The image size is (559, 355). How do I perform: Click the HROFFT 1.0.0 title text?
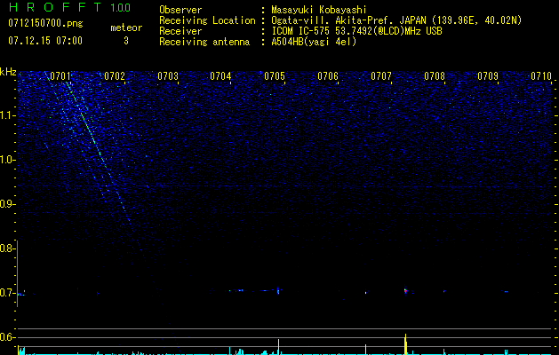click(x=69, y=7)
